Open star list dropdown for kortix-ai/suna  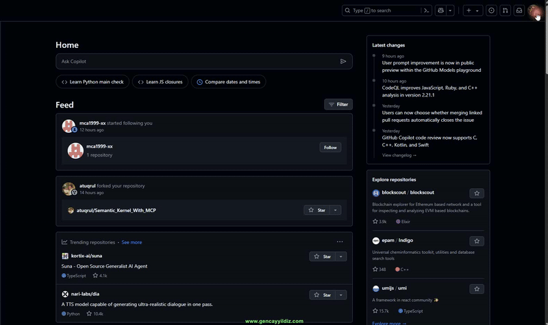pyautogui.click(x=341, y=257)
